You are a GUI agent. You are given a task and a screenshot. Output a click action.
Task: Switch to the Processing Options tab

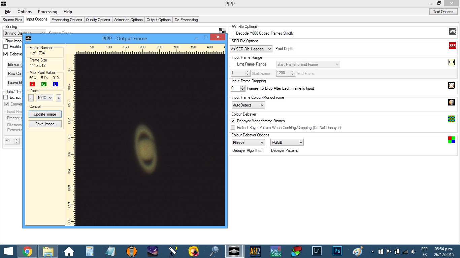[x=67, y=20]
